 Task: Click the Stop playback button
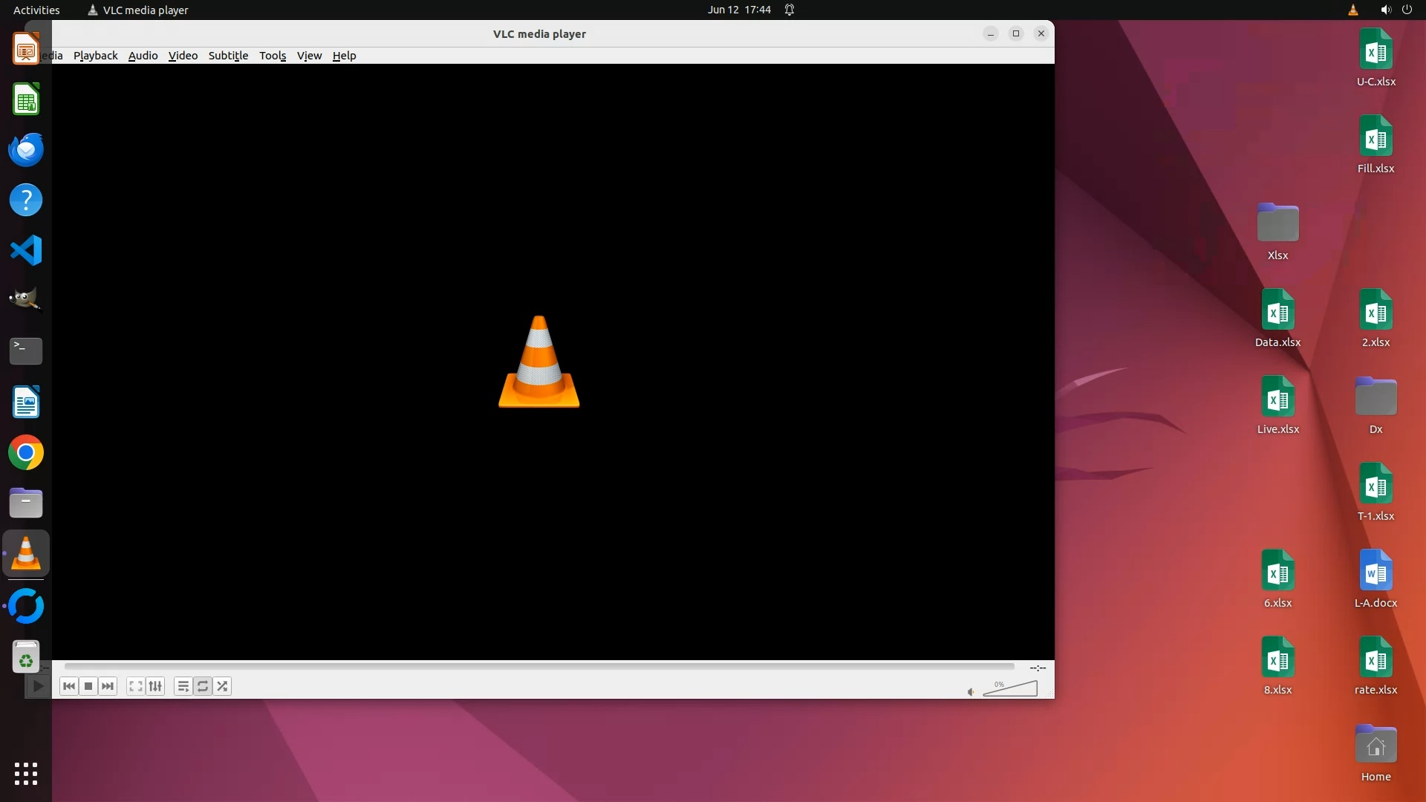tap(88, 686)
